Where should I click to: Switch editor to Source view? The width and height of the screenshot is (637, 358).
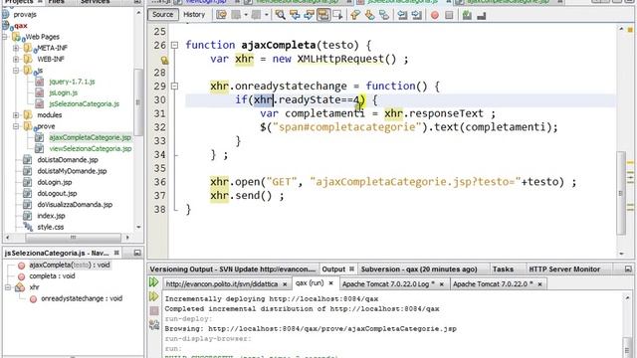tap(162, 15)
